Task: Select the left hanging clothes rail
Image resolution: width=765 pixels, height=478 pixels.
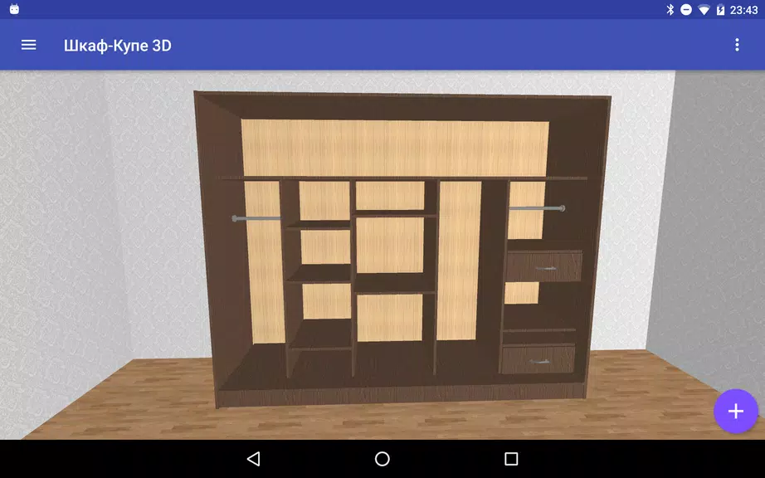Action: [x=256, y=218]
